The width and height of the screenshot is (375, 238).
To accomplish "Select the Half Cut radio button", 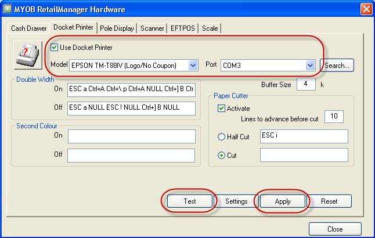I will coord(221,137).
